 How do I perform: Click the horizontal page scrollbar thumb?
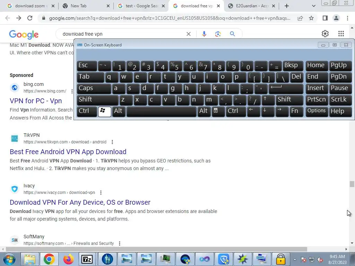156,249
